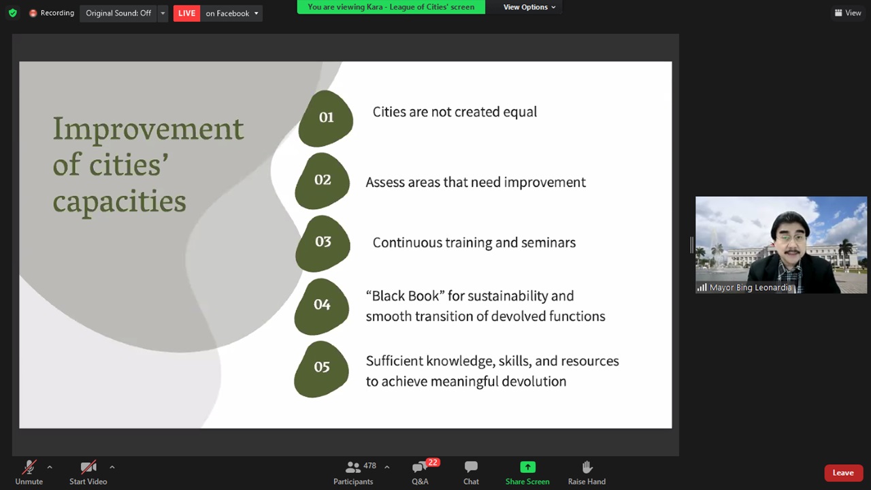
Task: Click the red Leave button
Action: pos(843,473)
